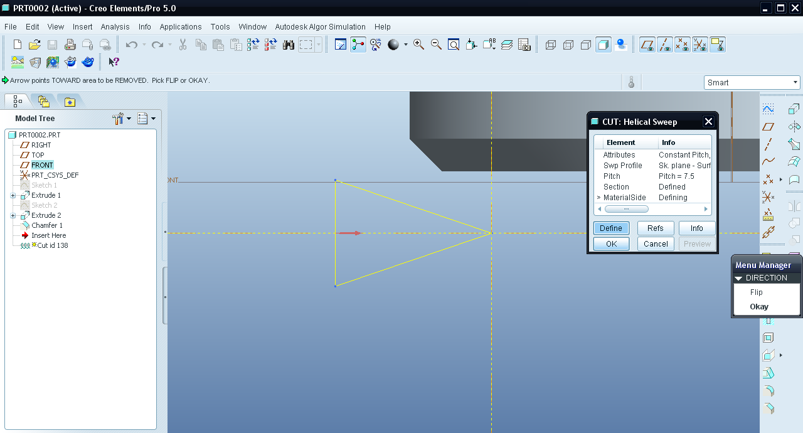The width and height of the screenshot is (803, 433).
Task: Open the Analysis menu
Action: pyautogui.click(x=115, y=27)
